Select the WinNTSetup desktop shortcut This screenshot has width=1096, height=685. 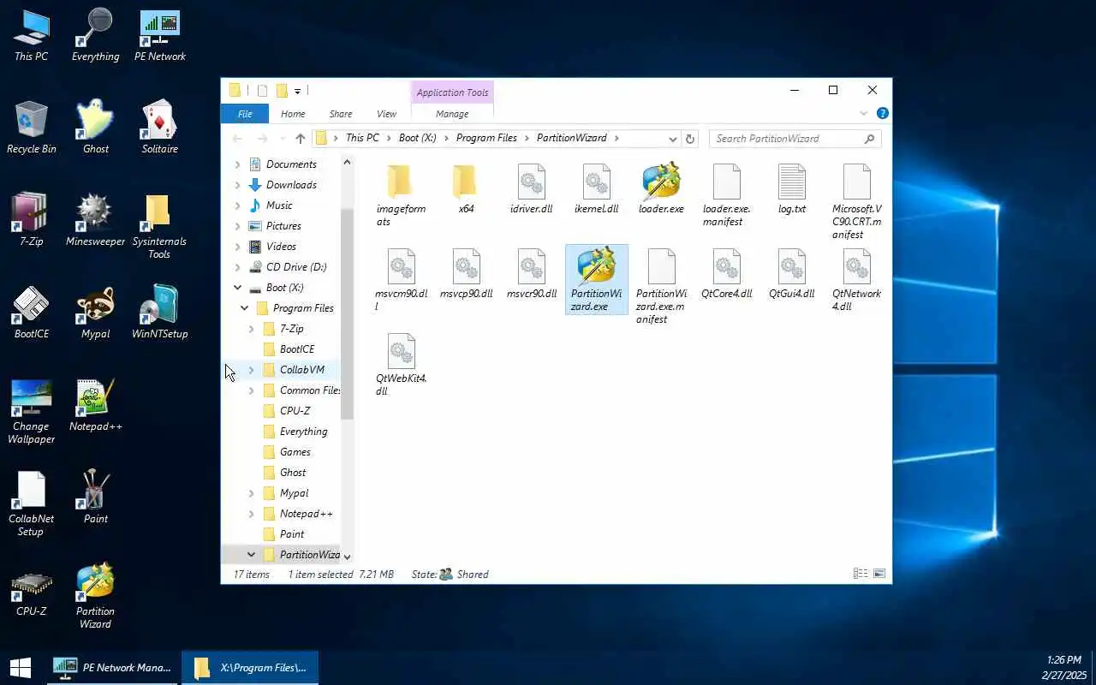(160, 312)
